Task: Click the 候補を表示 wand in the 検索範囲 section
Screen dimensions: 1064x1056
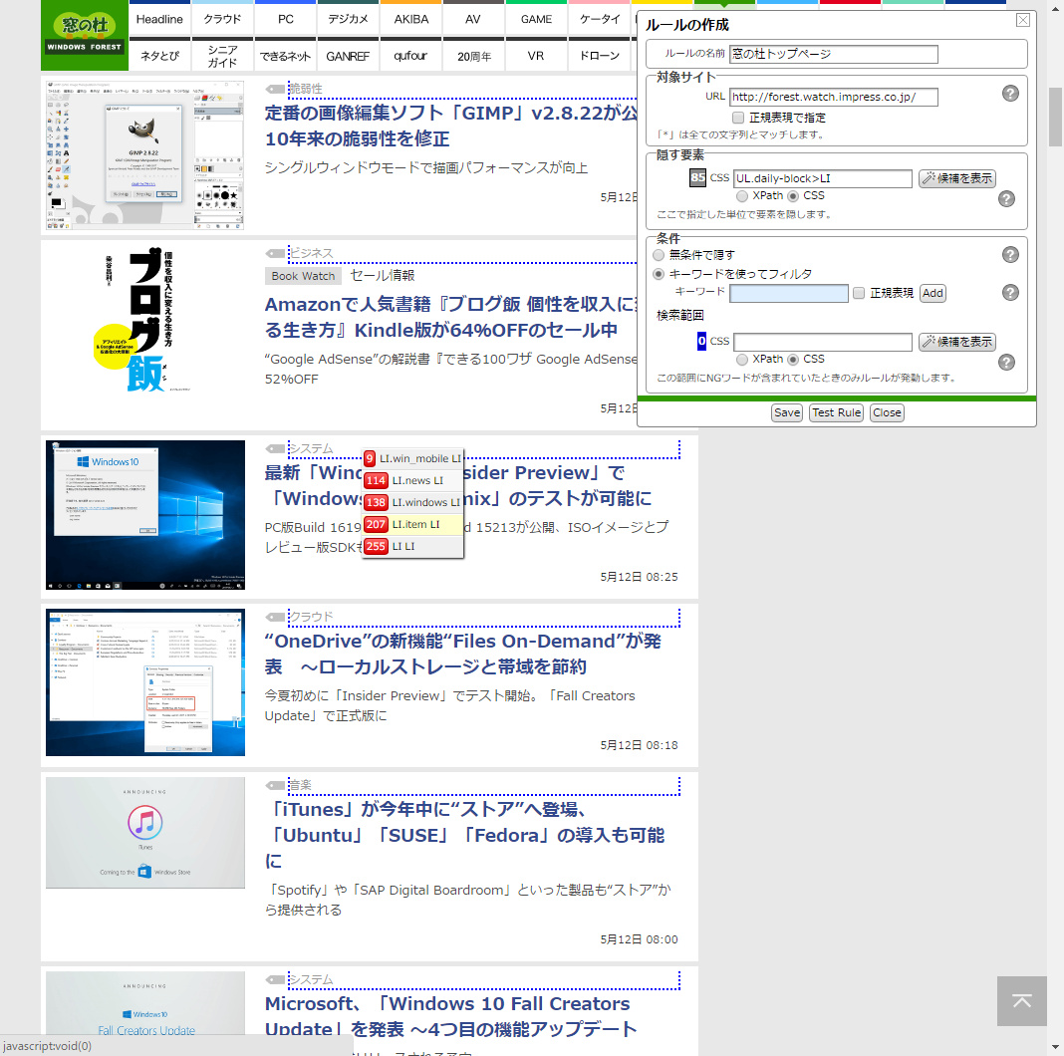Action: point(956,342)
